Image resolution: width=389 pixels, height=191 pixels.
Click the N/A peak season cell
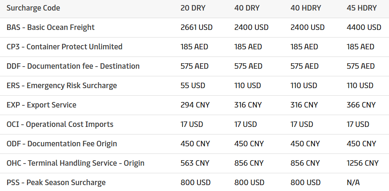[353, 183]
